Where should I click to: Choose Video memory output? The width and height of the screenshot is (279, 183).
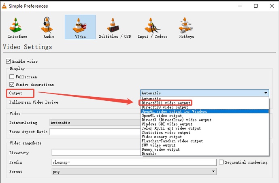204,137
